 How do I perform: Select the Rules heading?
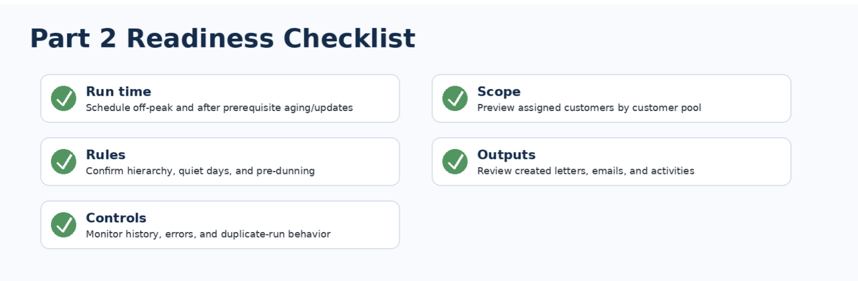click(106, 154)
